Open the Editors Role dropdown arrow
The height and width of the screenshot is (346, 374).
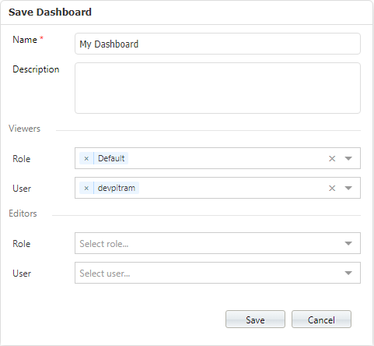point(348,243)
